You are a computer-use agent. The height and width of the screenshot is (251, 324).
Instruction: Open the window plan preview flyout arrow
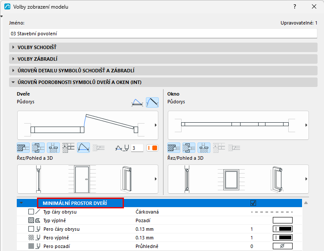coord(306,125)
